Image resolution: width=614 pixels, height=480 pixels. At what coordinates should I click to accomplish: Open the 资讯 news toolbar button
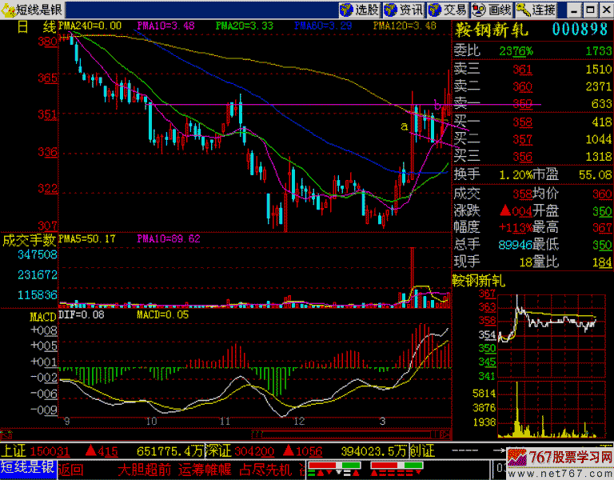click(x=403, y=10)
